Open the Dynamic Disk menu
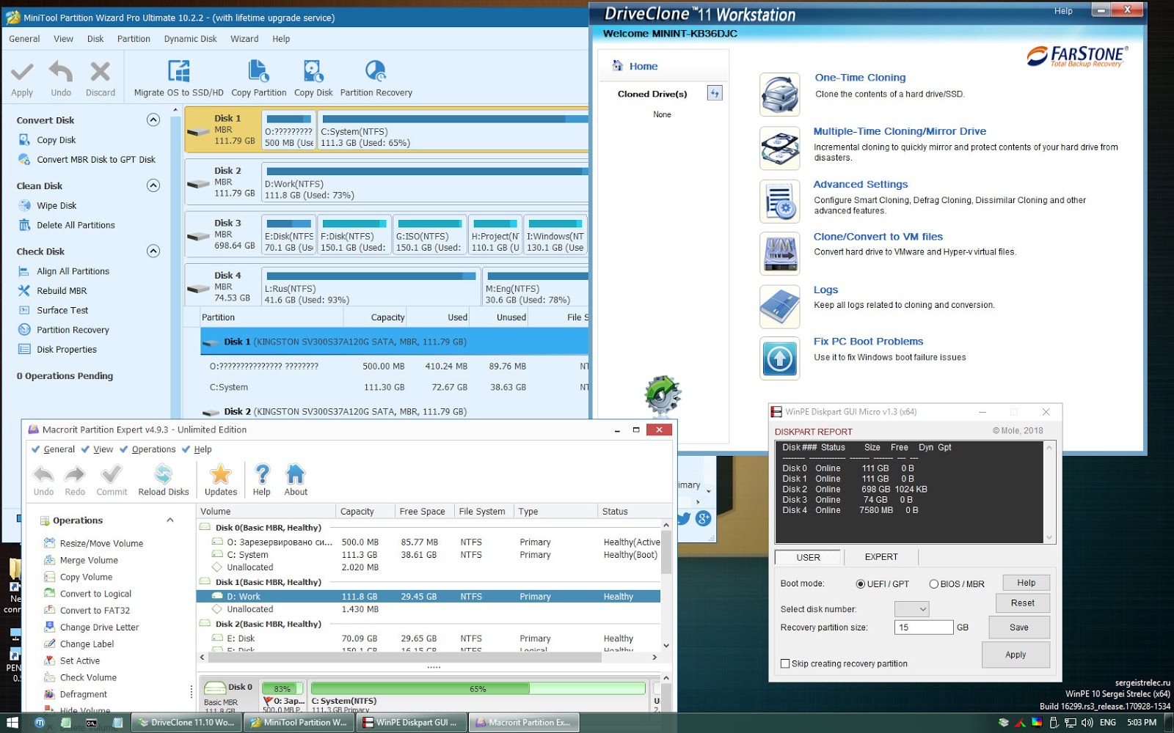The height and width of the screenshot is (733, 1174). pyautogui.click(x=190, y=39)
